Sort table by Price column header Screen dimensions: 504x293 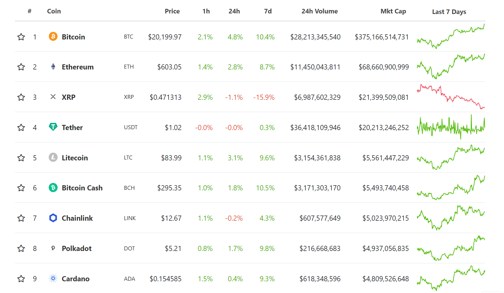[172, 11]
